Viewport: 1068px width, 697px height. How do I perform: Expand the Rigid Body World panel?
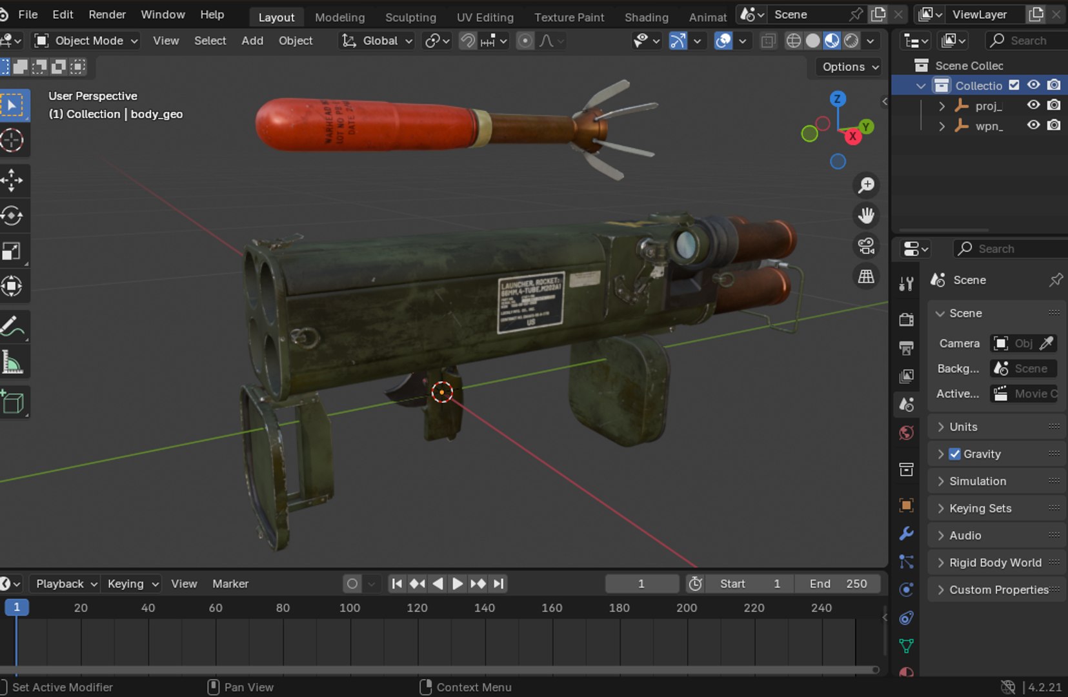point(997,562)
